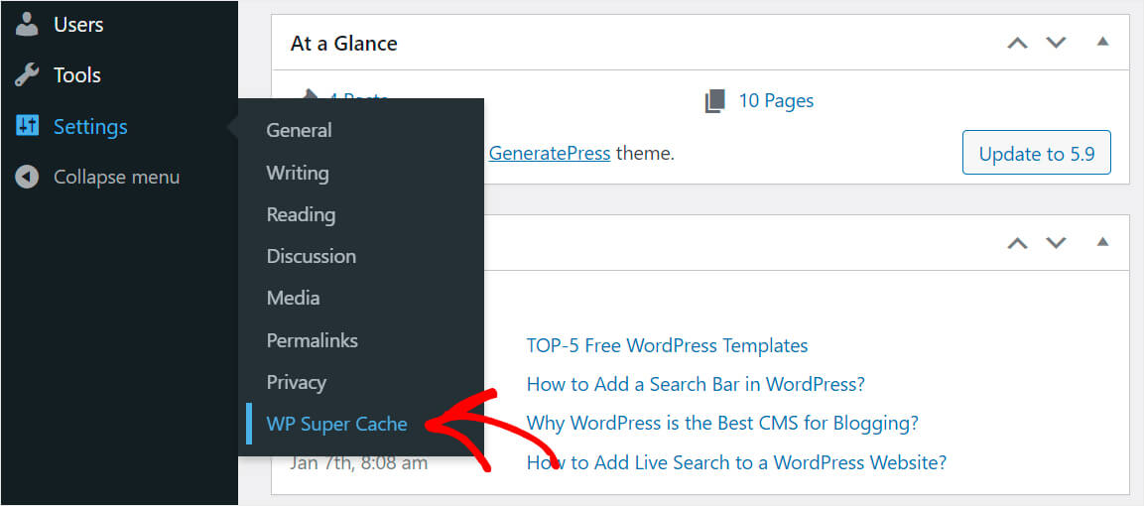Image resolution: width=1144 pixels, height=506 pixels.
Task: Click the Tools wrench icon
Action: (27, 75)
